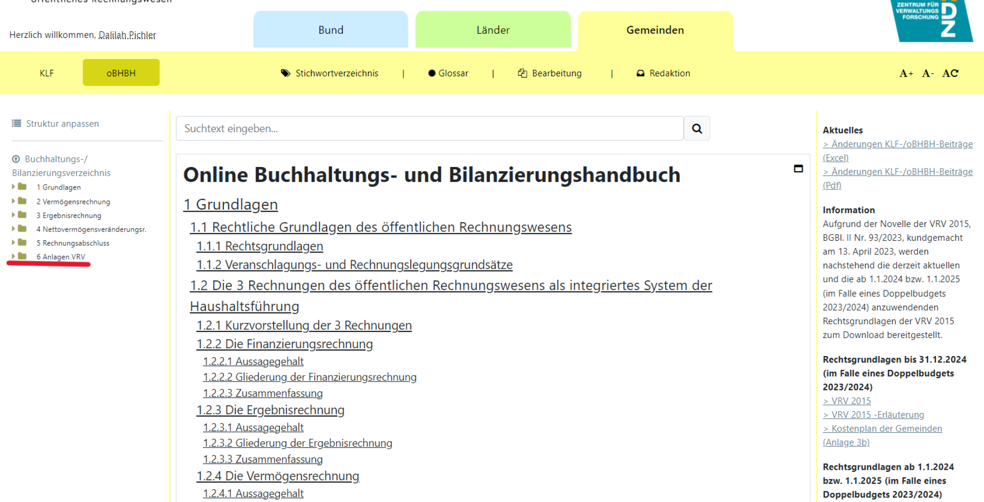Open Stichwortverzeichnis tag menu item
The image size is (984, 502).
tap(330, 73)
